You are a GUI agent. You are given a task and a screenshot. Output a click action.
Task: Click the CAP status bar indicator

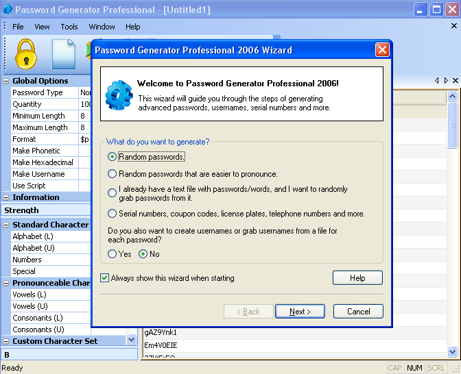coord(395,368)
